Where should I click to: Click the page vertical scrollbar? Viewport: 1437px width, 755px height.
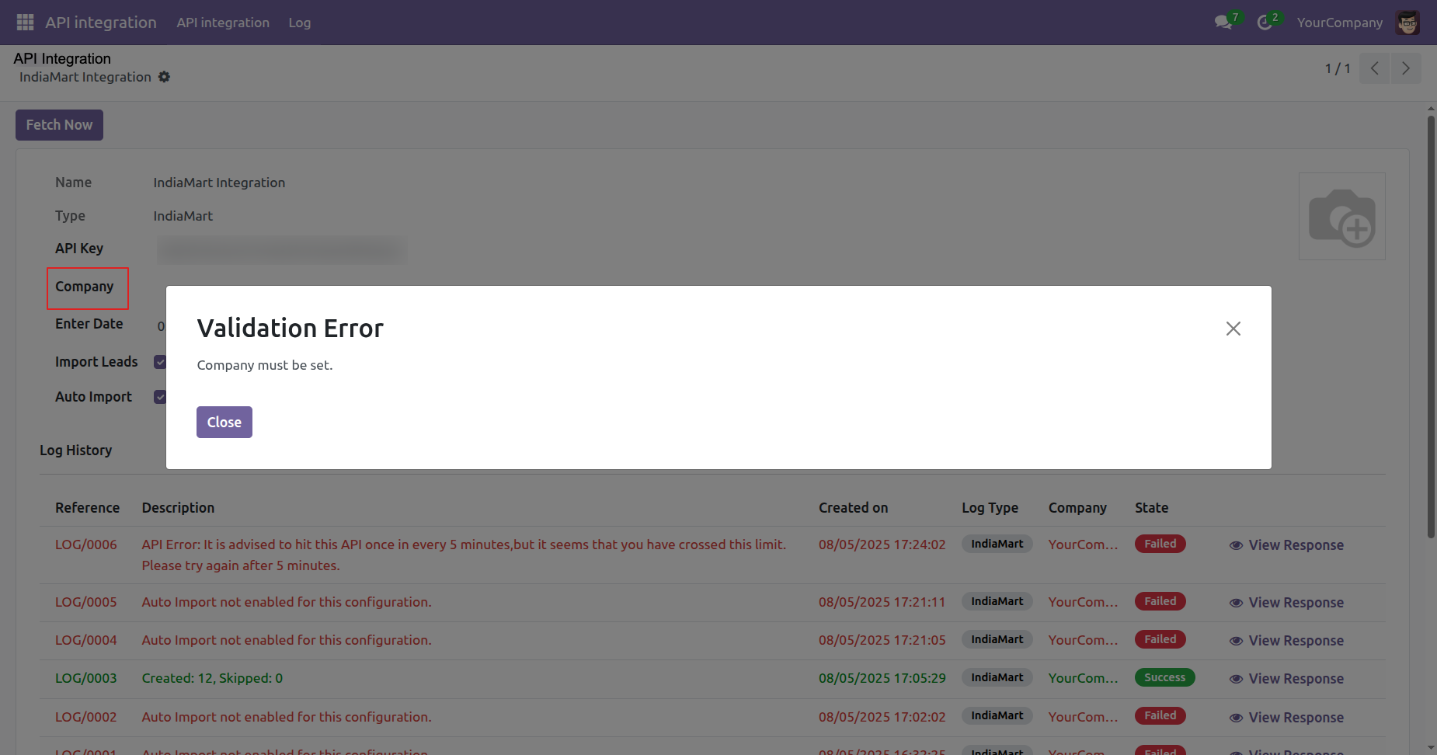[x=1431, y=326]
